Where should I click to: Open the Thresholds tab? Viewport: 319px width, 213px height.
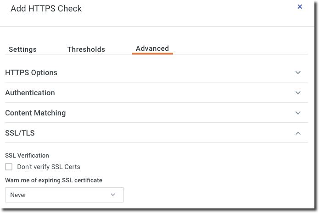click(86, 49)
